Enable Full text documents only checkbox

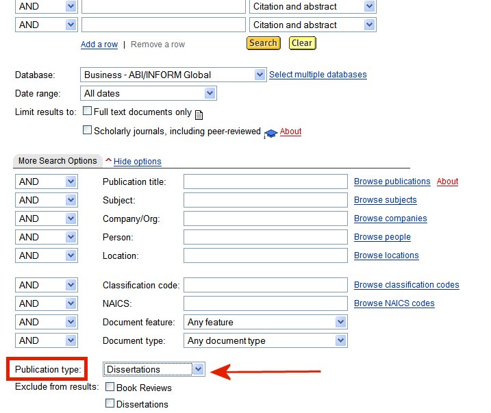(x=88, y=111)
